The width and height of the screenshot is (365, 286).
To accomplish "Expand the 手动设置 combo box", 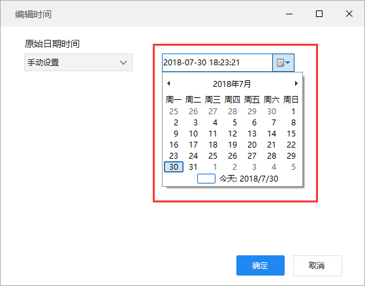I will click(x=78, y=63).
